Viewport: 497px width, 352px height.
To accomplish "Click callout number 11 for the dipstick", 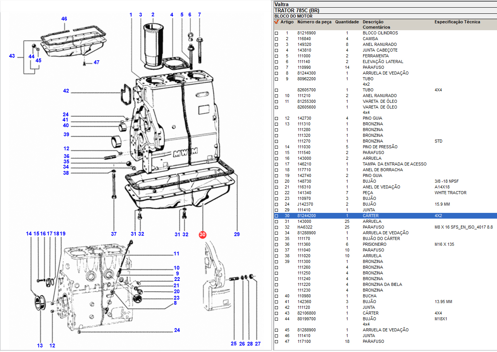I will pyautogui.click(x=176, y=253).
